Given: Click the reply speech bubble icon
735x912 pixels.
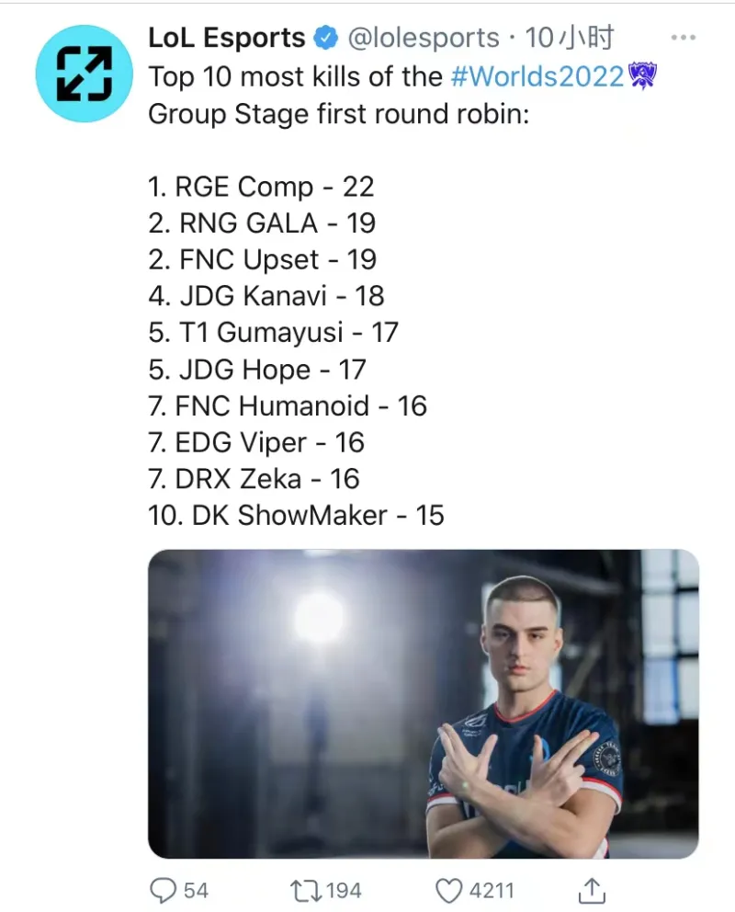Looking at the screenshot, I should (x=164, y=890).
